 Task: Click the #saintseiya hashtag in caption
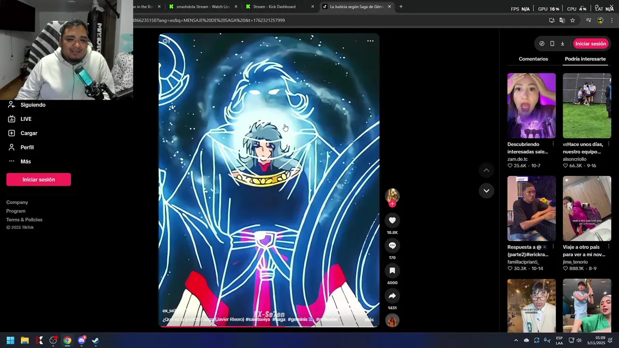point(258,319)
